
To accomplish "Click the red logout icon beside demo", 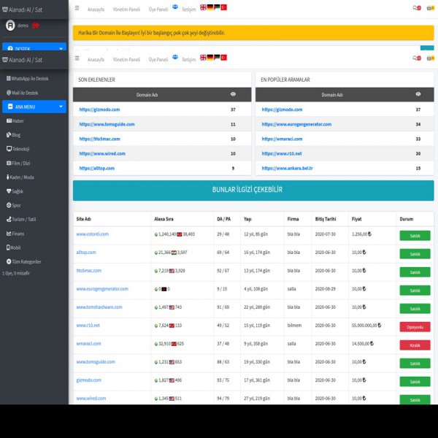I will tap(36, 26).
